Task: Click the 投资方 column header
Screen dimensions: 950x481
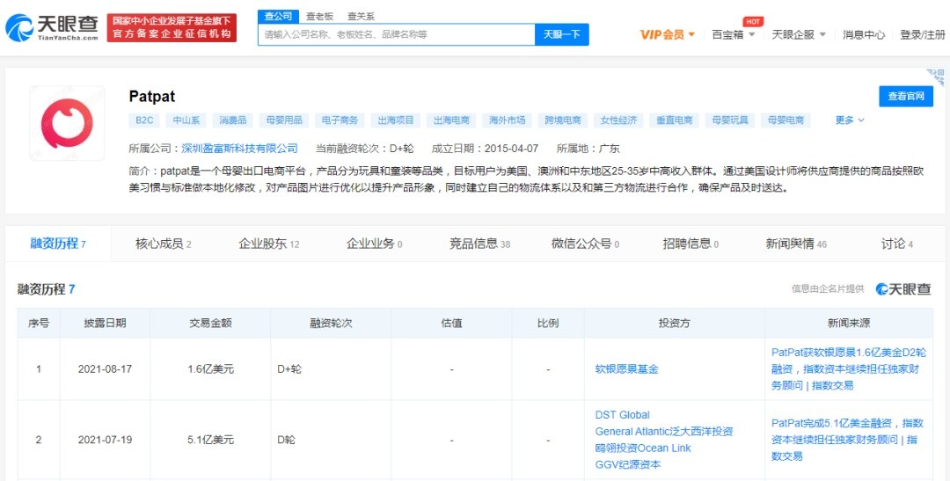Action: click(x=675, y=323)
